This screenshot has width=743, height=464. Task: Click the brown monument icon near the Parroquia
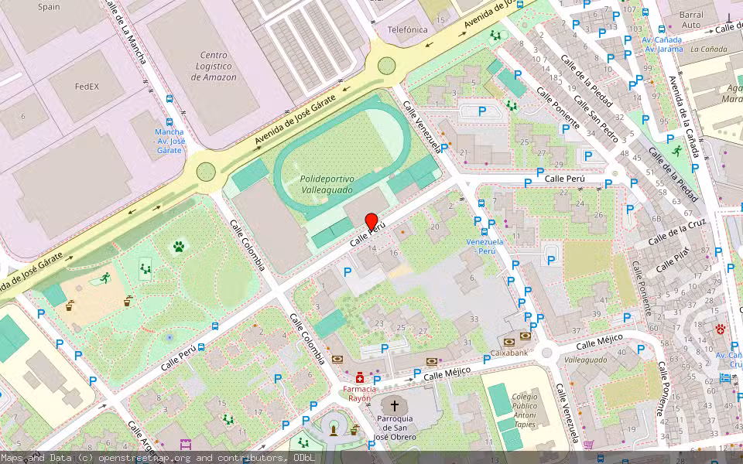point(334,429)
